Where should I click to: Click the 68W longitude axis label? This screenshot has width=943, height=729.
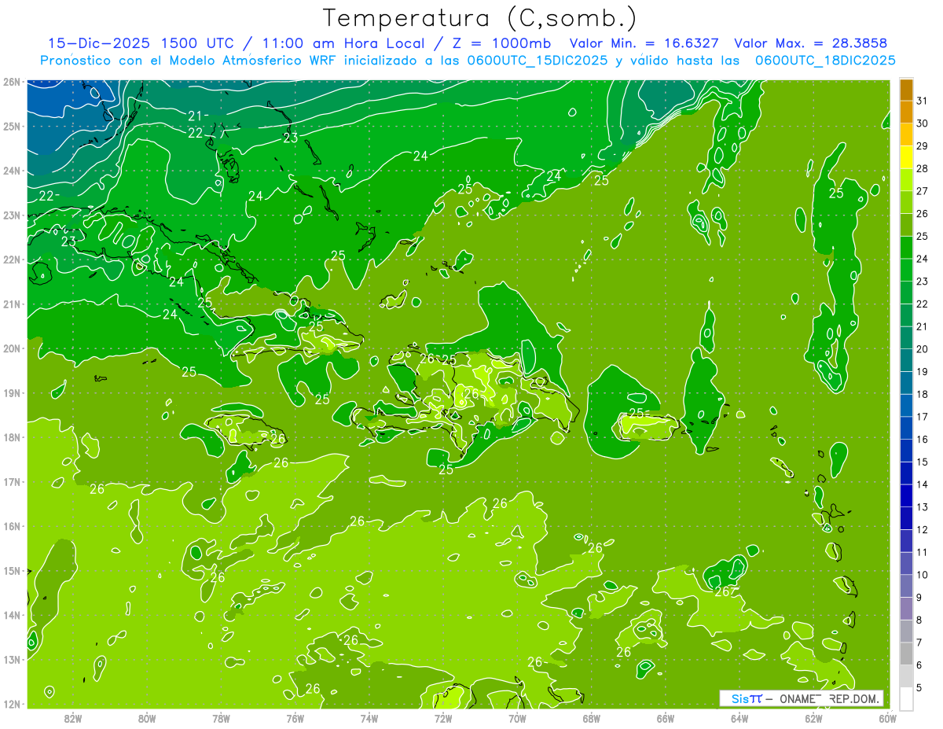coord(592,718)
